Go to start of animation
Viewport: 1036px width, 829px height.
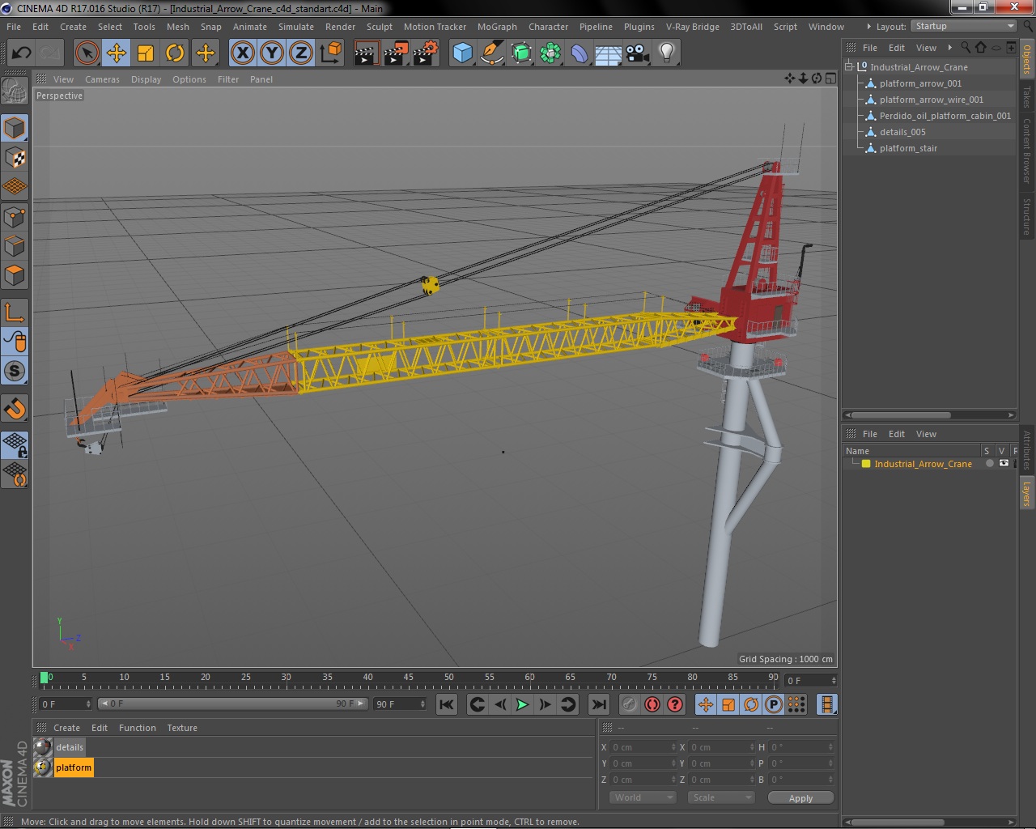pos(446,704)
